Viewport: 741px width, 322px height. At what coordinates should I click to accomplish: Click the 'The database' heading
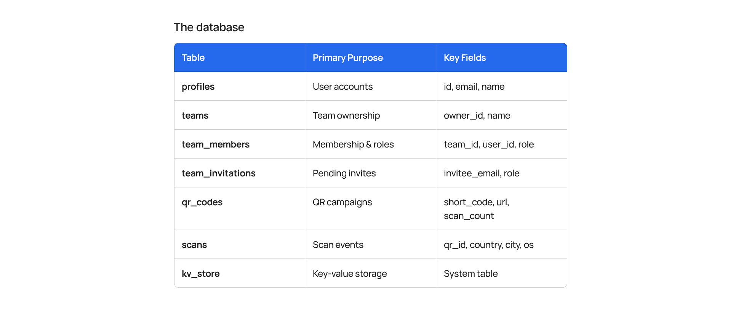(x=209, y=27)
